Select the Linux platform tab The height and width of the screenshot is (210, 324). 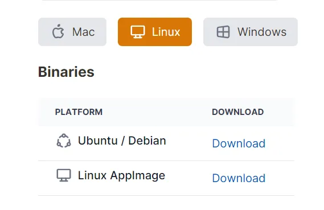[155, 32]
